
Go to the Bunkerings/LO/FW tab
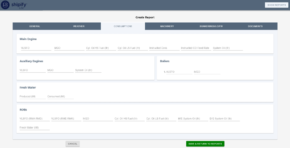click(211, 26)
